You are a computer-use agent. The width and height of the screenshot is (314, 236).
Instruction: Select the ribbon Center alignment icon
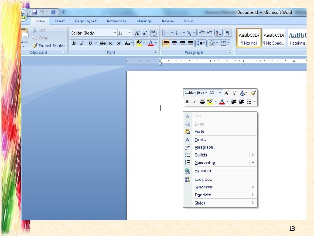tap(174, 43)
